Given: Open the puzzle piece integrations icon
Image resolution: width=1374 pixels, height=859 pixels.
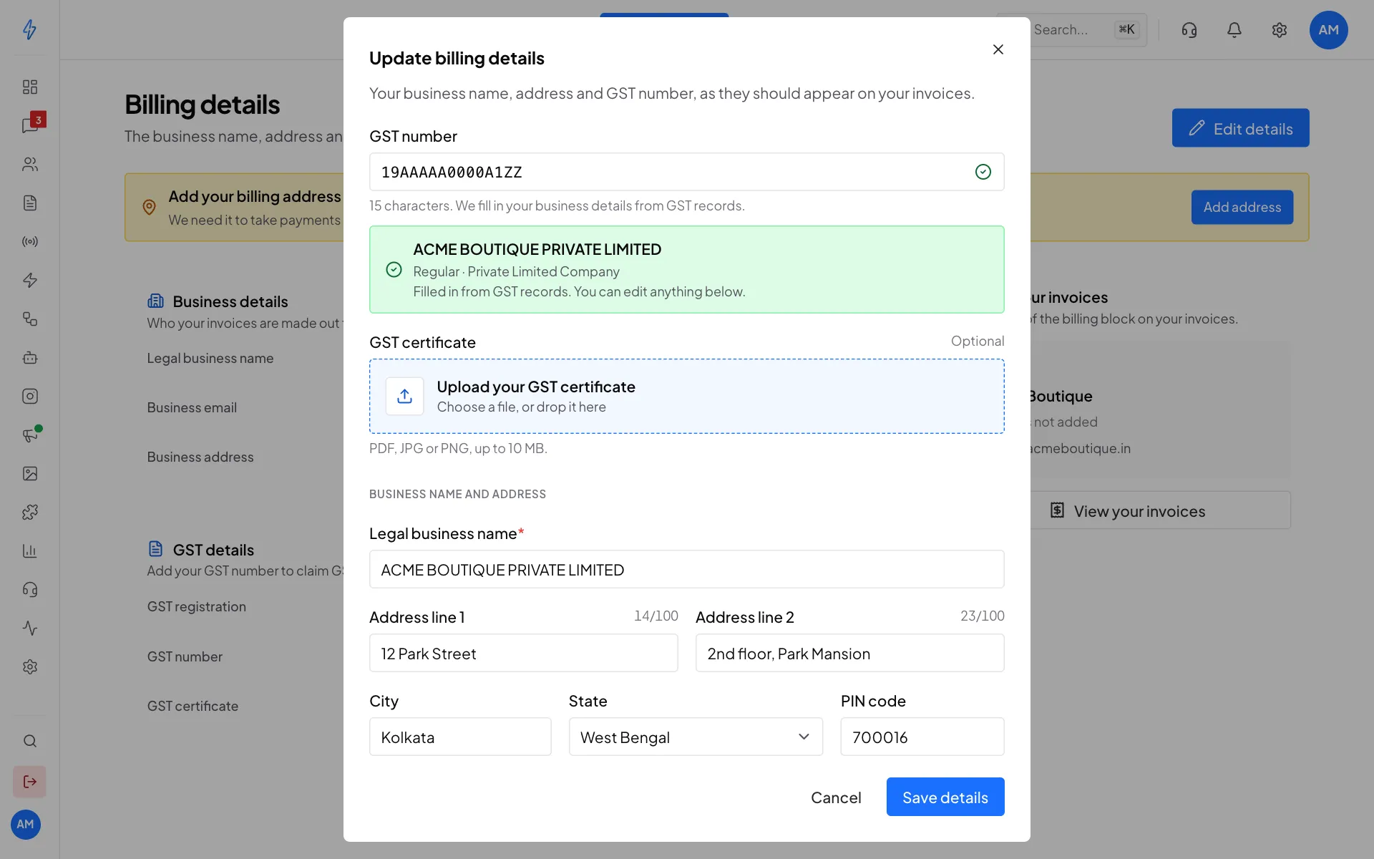Looking at the screenshot, I should (30, 512).
